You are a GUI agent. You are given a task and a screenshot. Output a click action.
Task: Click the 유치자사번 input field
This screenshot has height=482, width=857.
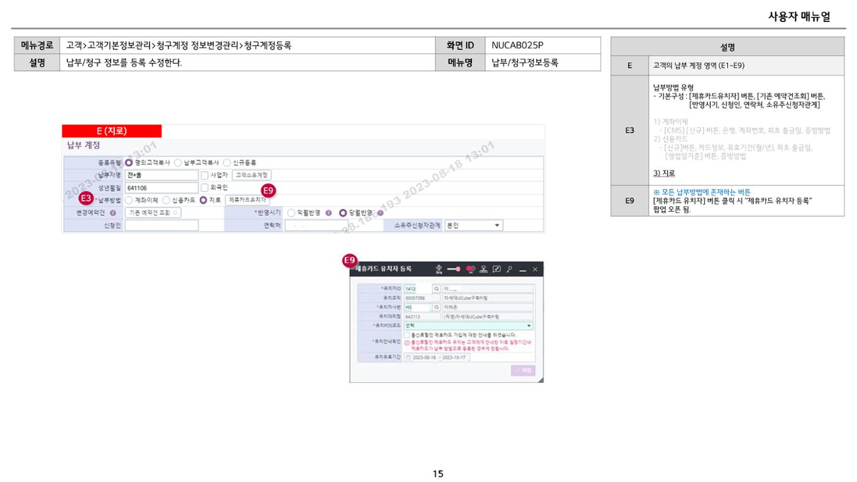pyautogui.click(x=418, y=307)
